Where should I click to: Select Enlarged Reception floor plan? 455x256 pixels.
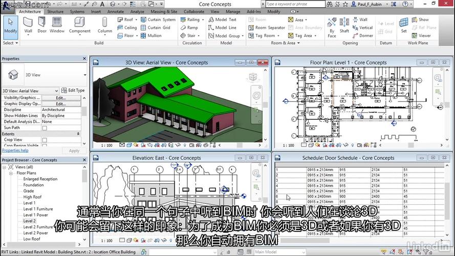[x=40, y=179]
